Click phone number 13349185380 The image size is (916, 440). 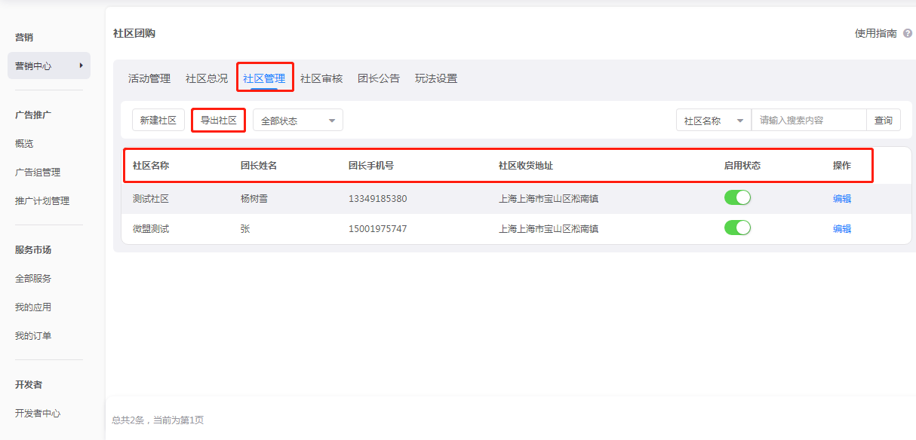(x=378, y=199)
